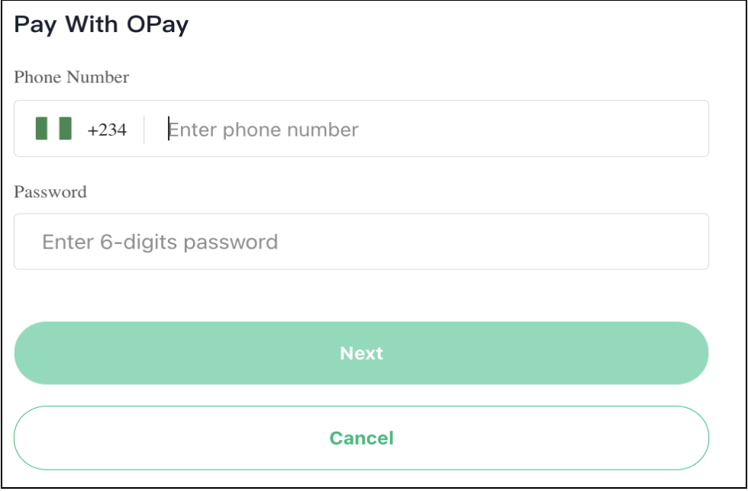This screenshot has height=491, width=748.
Task: Place cursor at blinking caret in phone field
Action: tap(169, 129)
